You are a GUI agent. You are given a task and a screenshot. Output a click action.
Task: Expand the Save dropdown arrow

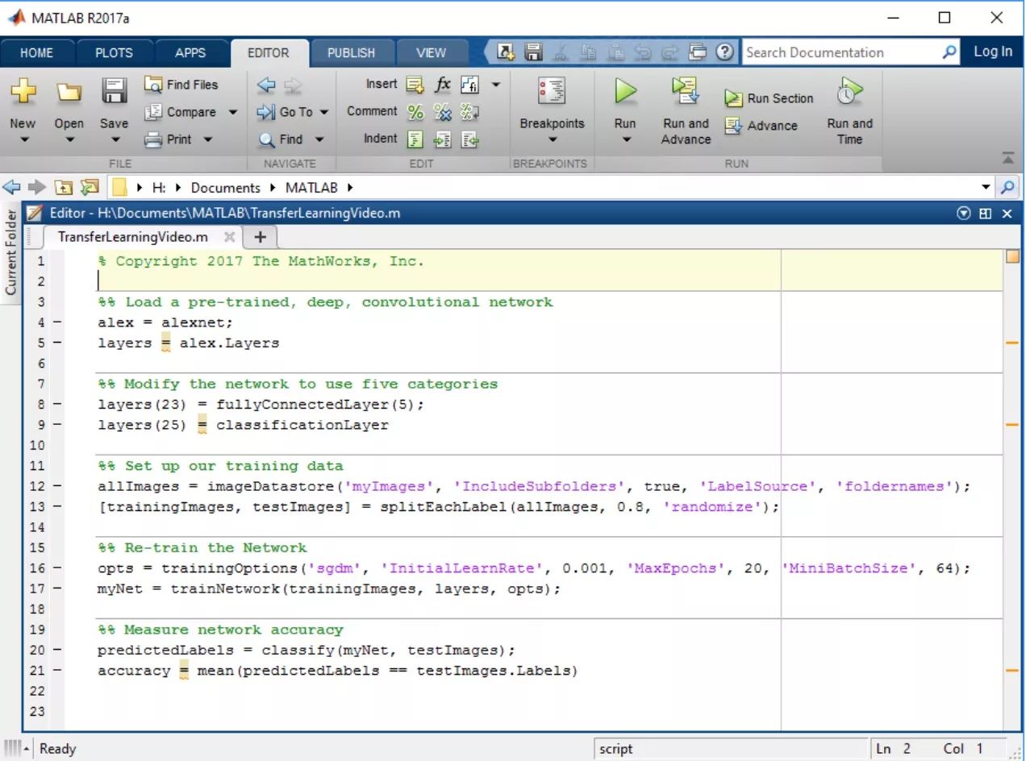[x=114, y=139]
